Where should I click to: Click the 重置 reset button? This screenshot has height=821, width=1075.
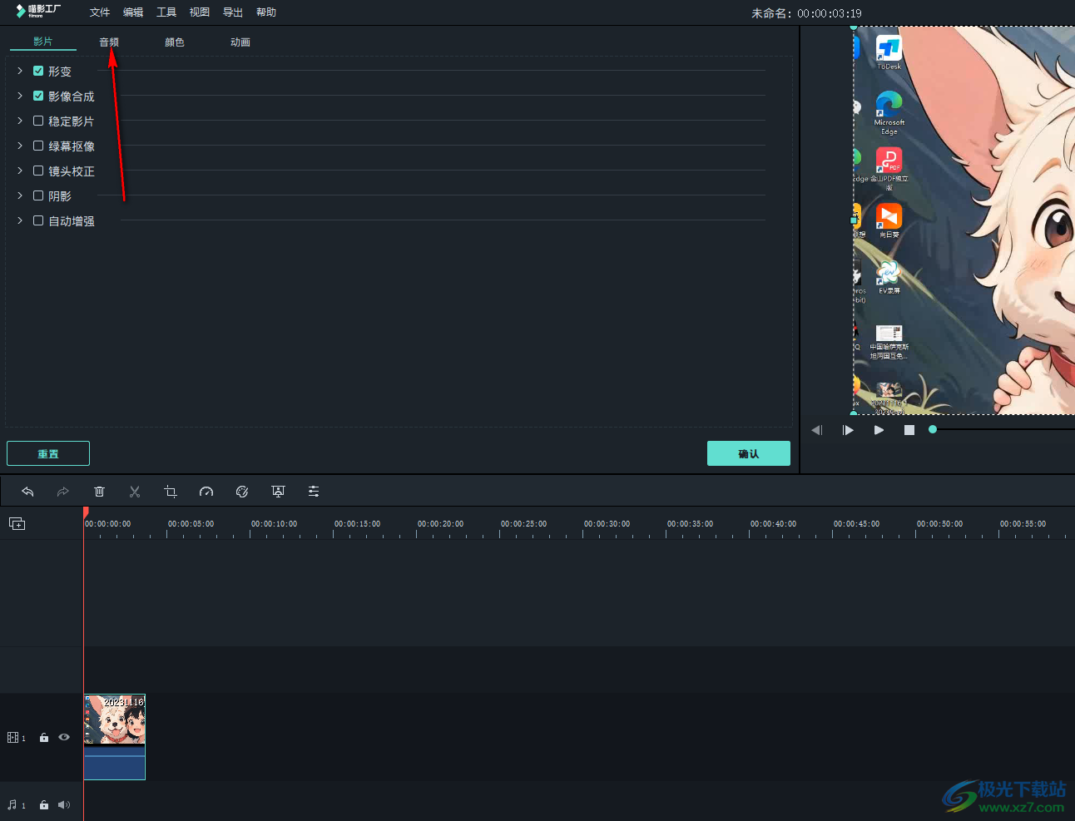[x=48, y=453]
